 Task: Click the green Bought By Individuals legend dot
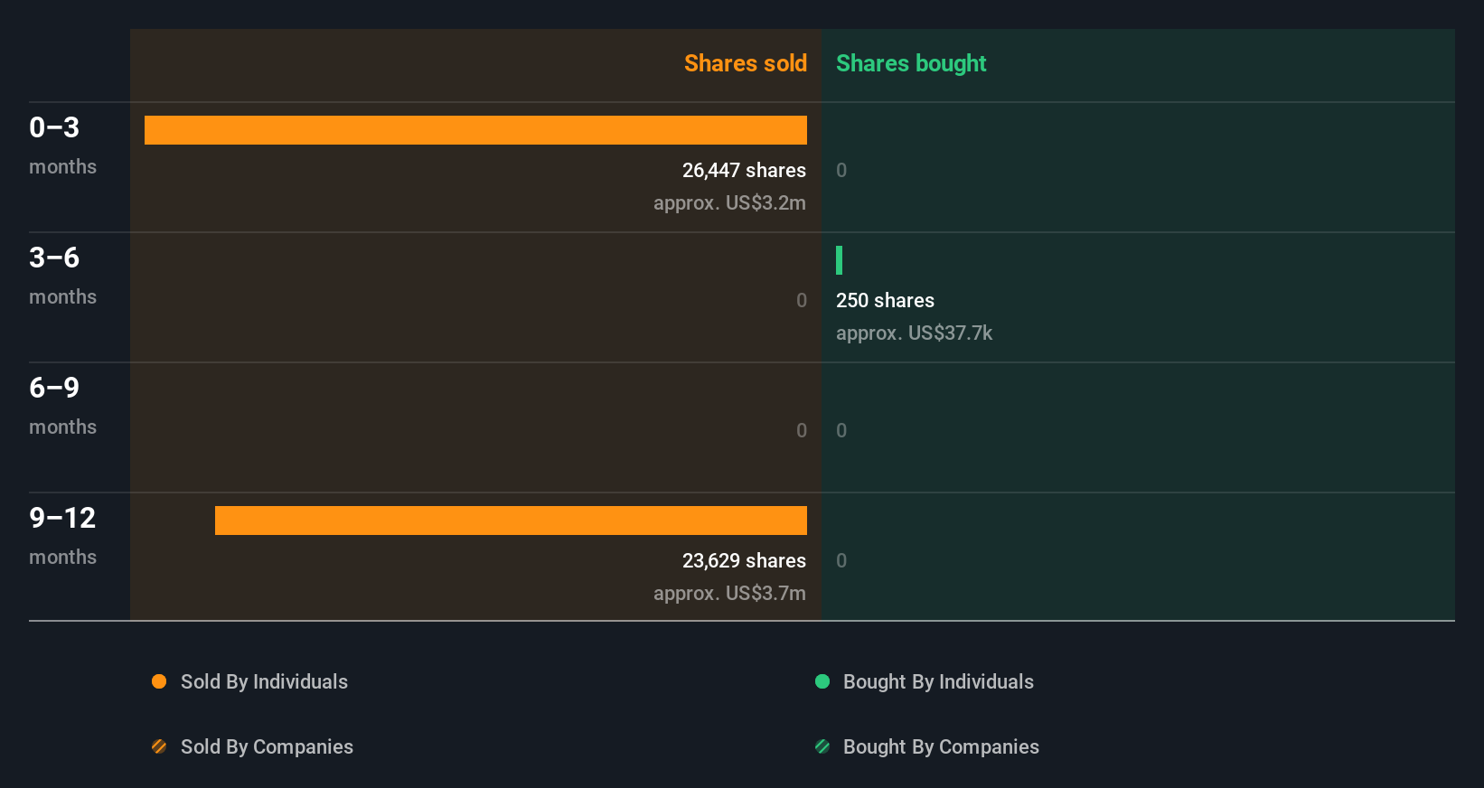click(822, 681)
